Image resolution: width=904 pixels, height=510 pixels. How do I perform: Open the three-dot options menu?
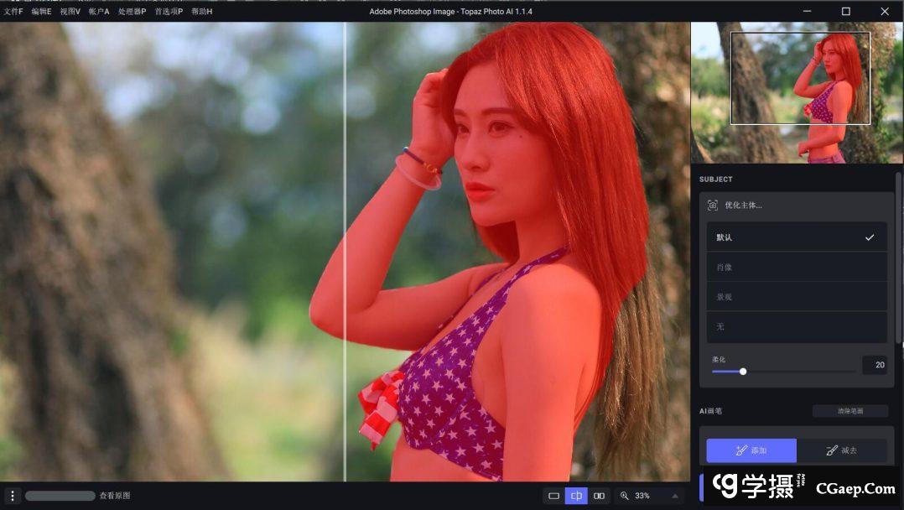pyautogui.click(x=12, y=496)
